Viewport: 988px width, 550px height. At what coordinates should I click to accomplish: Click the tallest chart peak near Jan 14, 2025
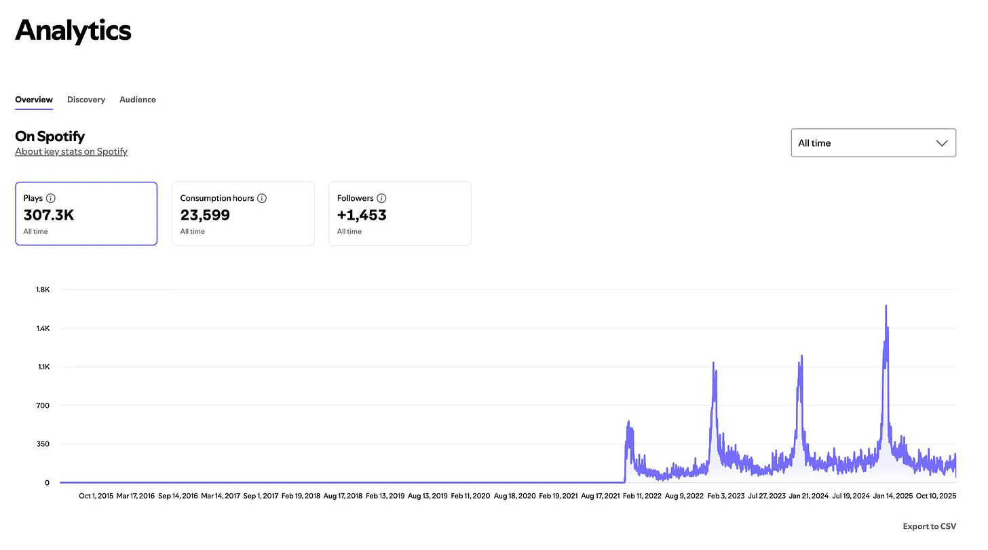[x=886, y=307]
